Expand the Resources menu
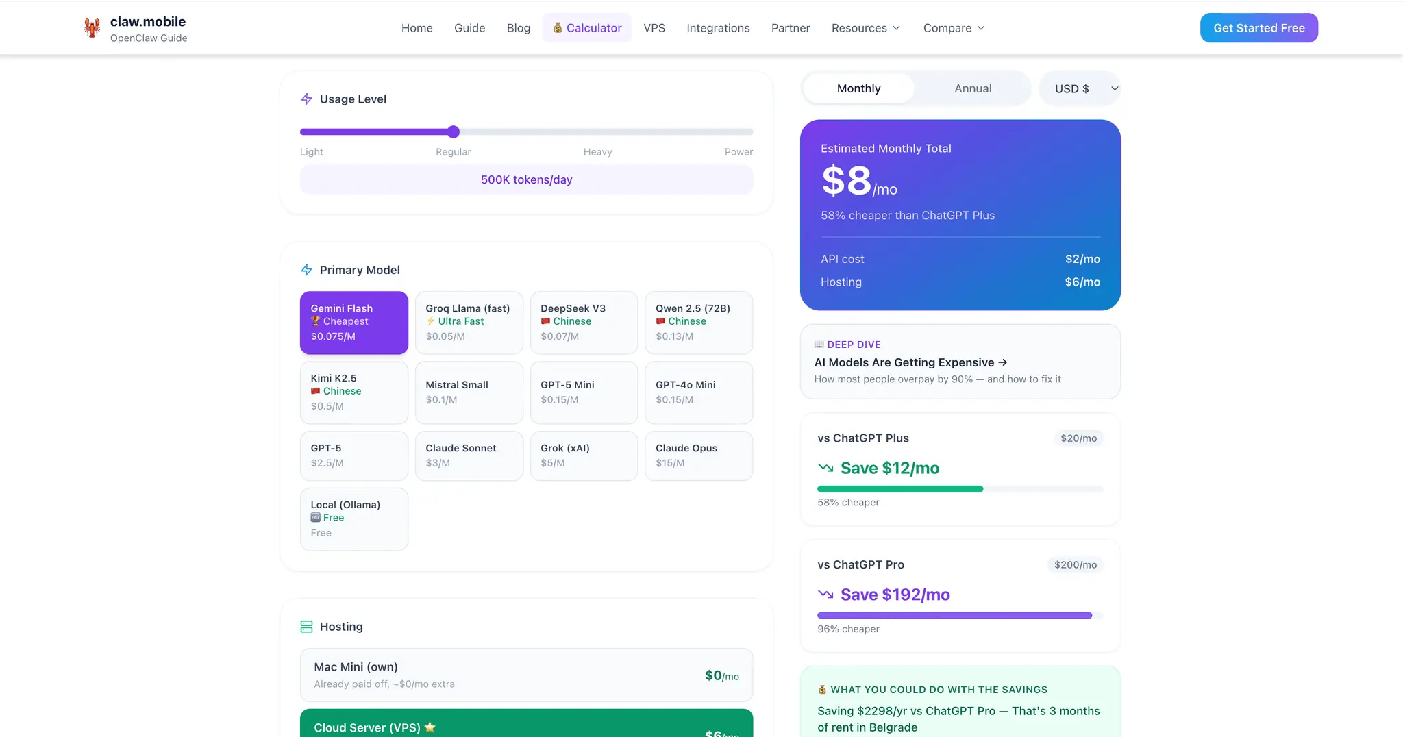Image resolution: width=1403 pixels, height=737 pixels. point(866,28)
